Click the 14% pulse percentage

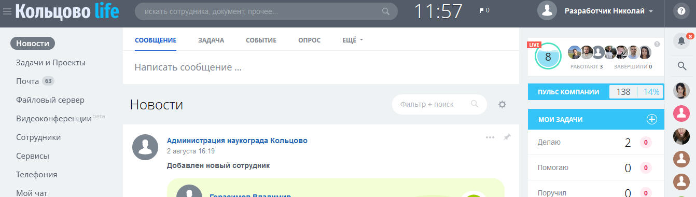coord(651,92)
